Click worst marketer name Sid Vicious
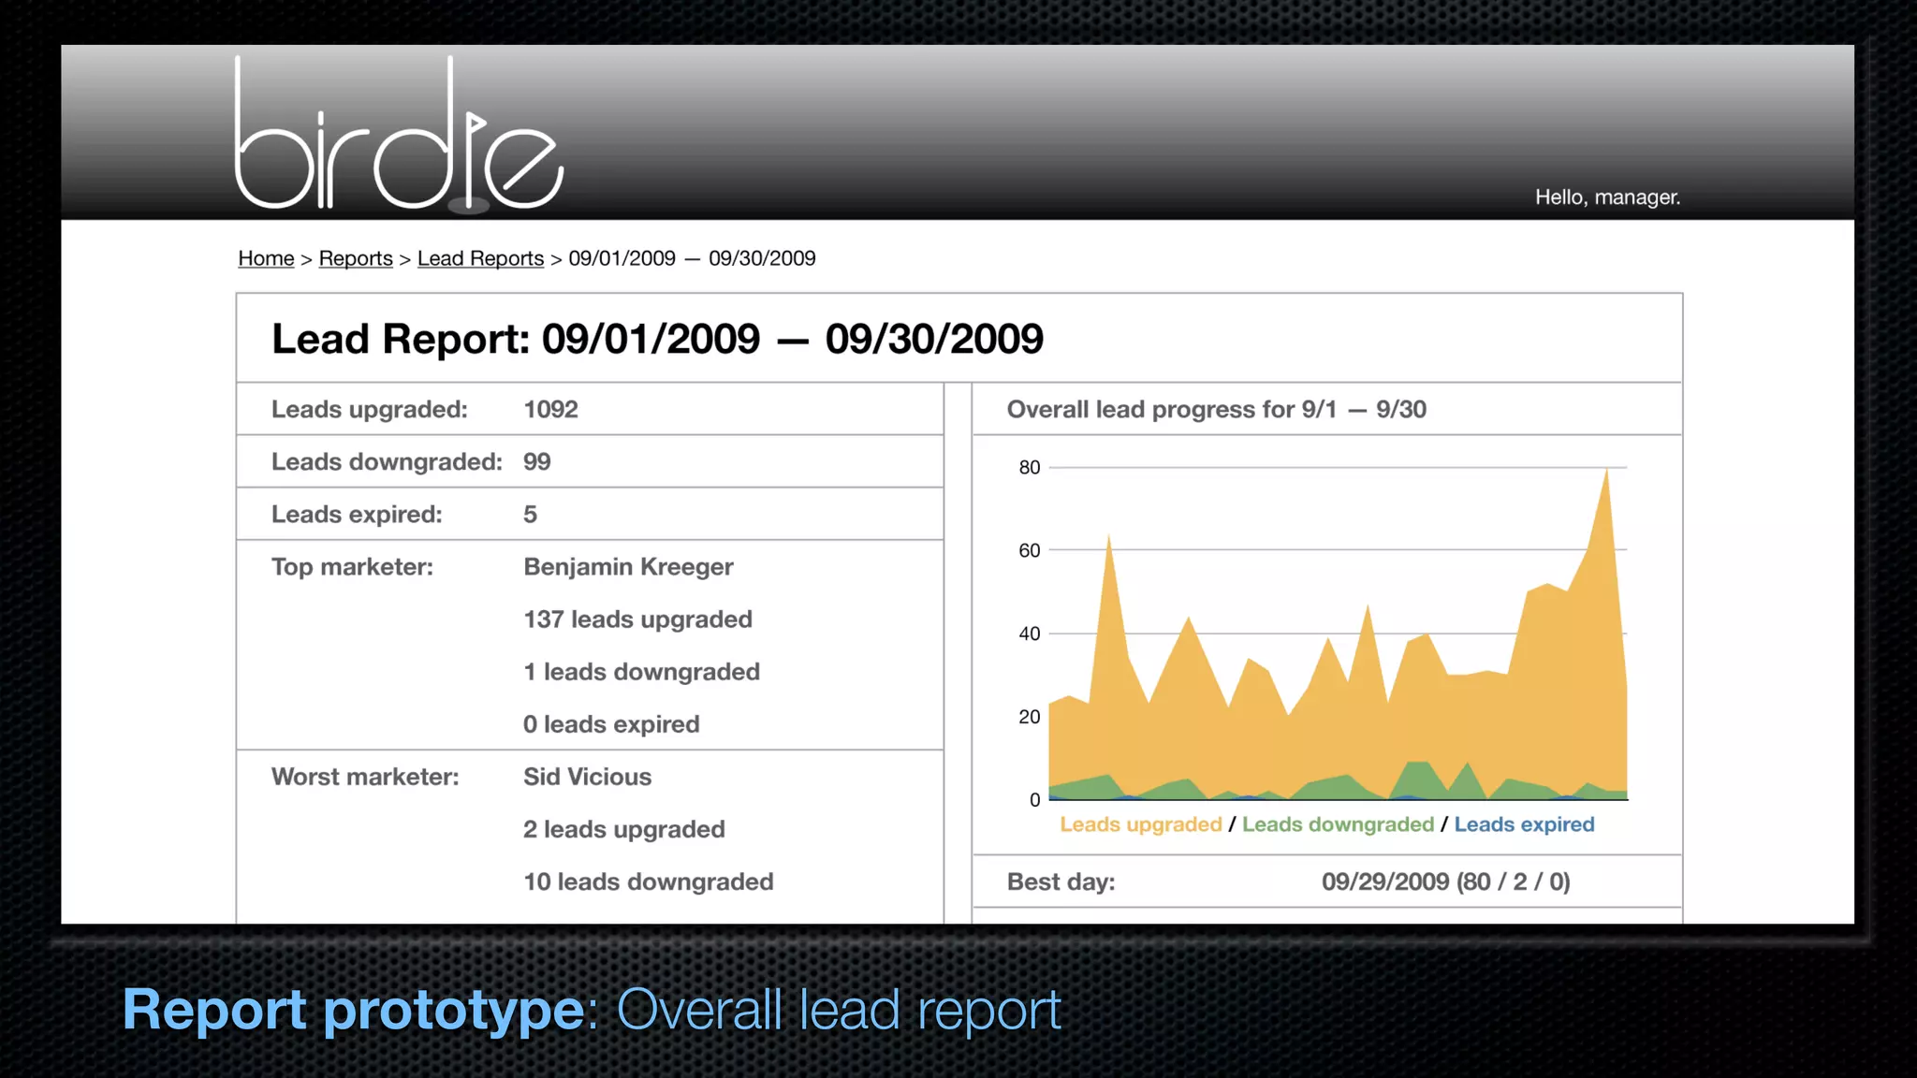The image size is (1917, 1078). [587, 777]
